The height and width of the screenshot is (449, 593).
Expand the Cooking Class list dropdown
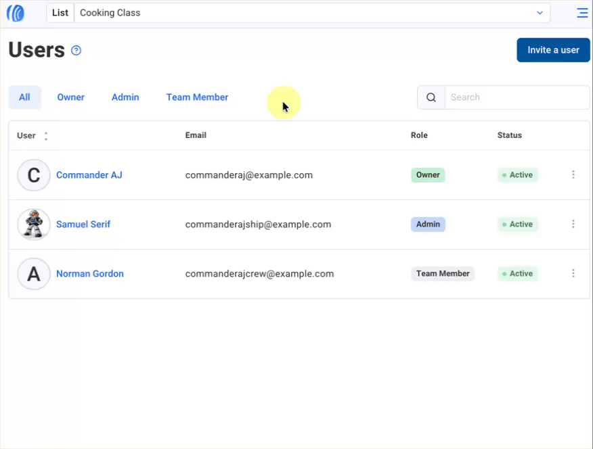[x=311, y=13]
